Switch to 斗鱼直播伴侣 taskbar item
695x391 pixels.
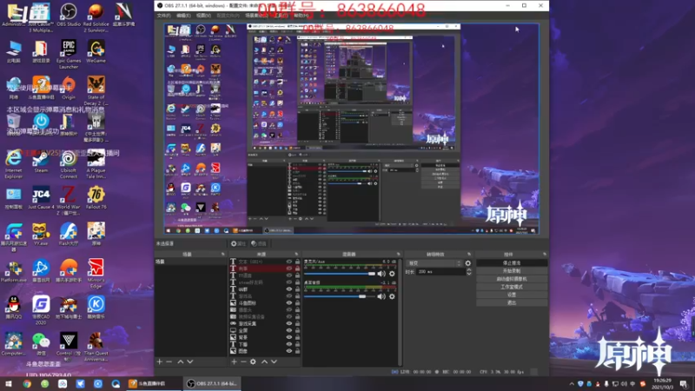point(153,384)
